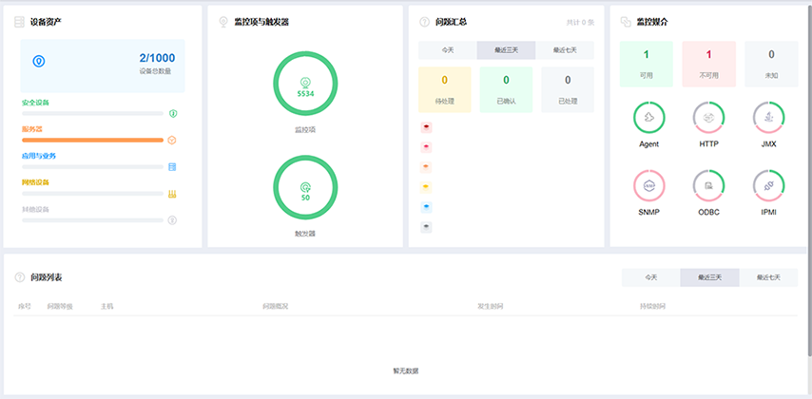Click the pink-red severity icon, second in the list

pyautogui.click(x=426, y=147)
